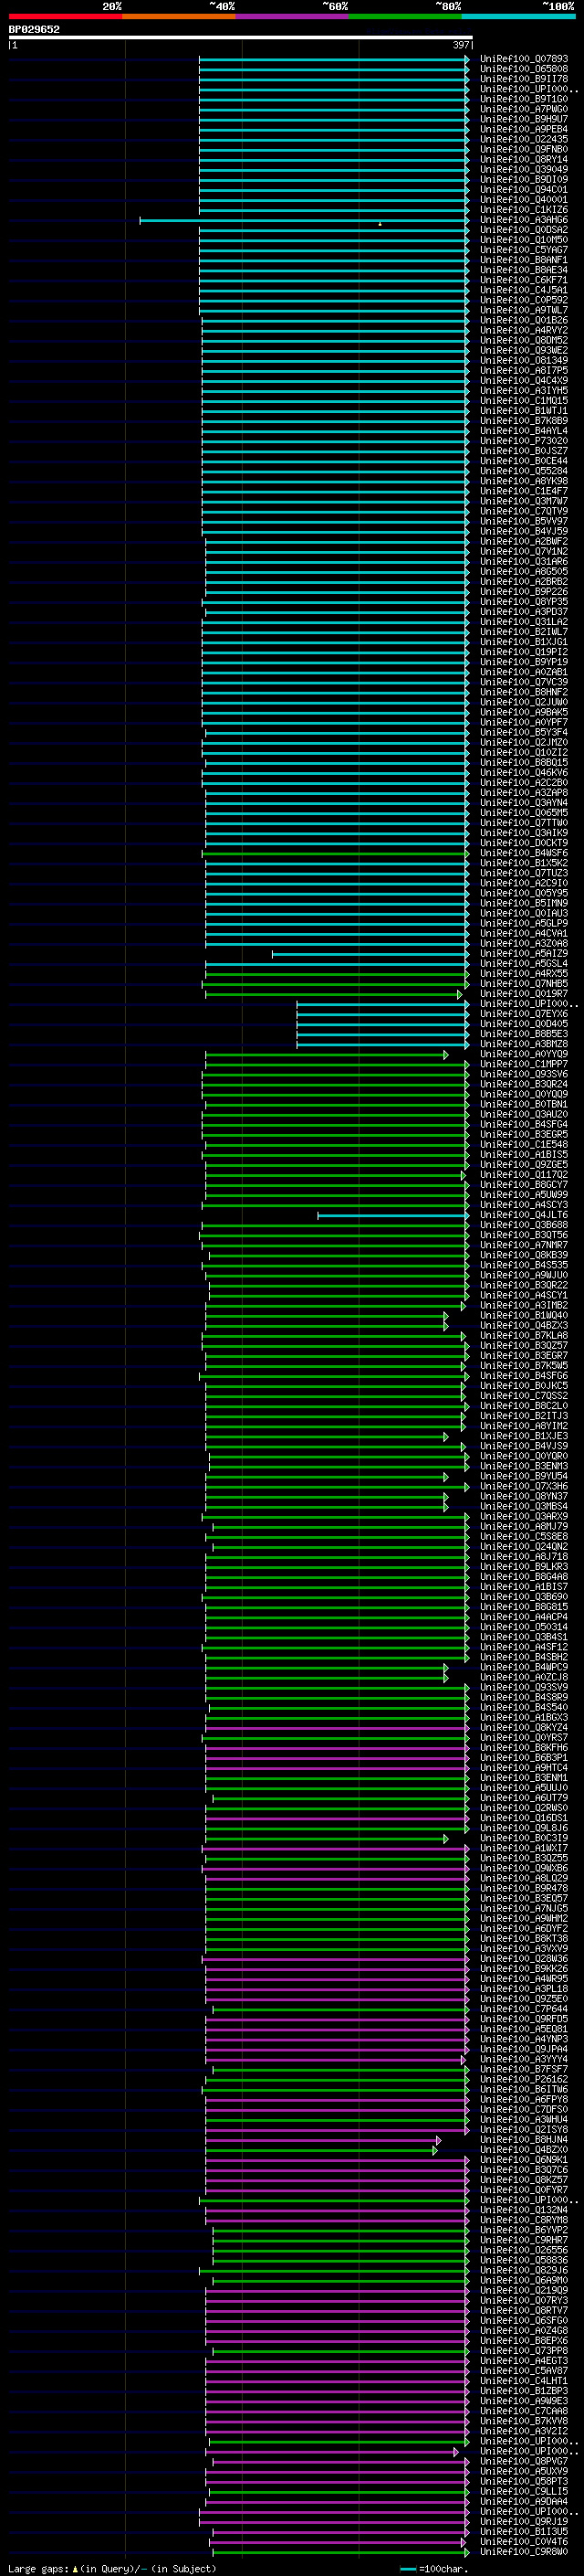Open hit UniRef100_B9T1G0
The width and height of the screenshot is (584, 2576).
pyautogui.click(x=524, y=99)
